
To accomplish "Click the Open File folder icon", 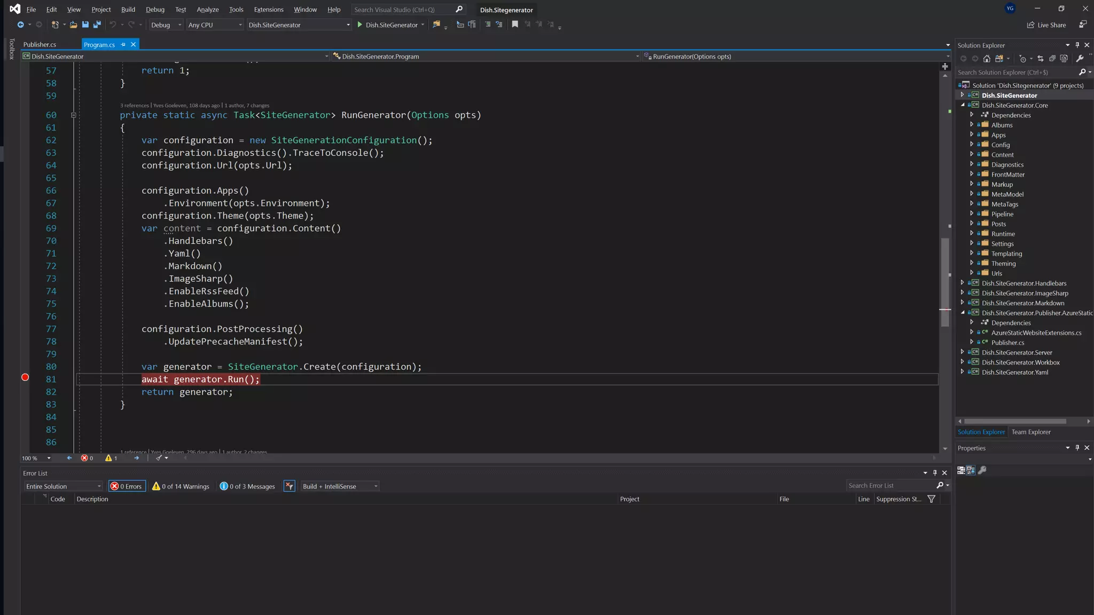I will tap(73, 25).
